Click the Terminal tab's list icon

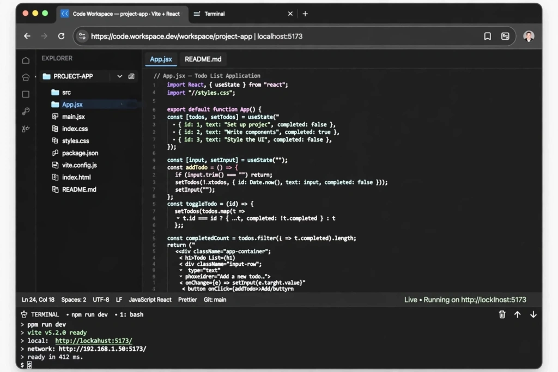tap(197, 14)
